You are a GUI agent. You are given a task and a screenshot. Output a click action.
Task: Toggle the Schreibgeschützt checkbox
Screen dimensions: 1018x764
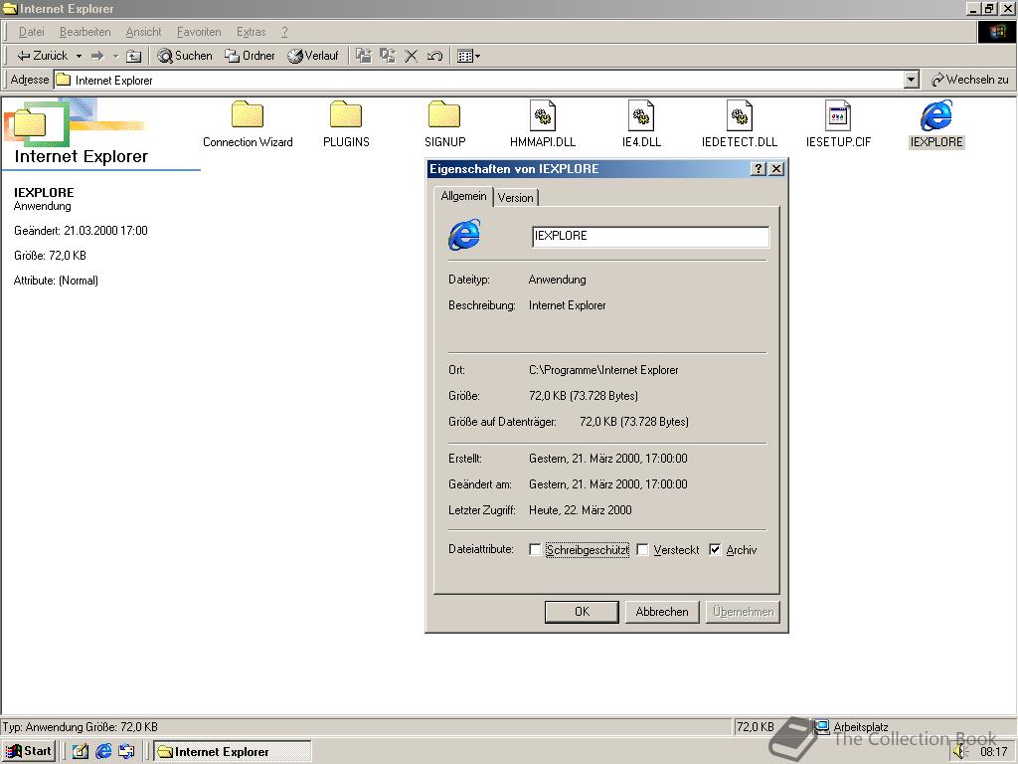(x=535, y=549)
